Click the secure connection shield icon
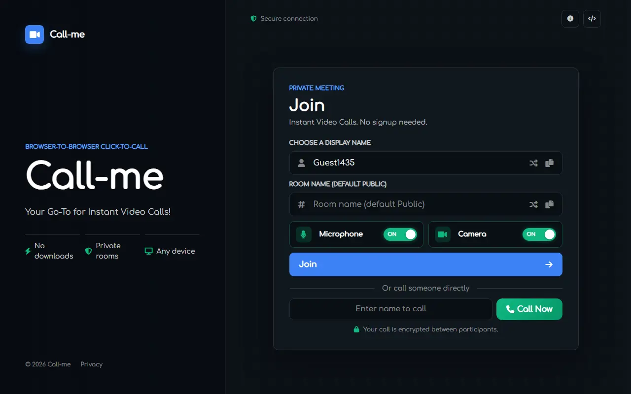Screen dimensions: 631x394 (253, 19)
